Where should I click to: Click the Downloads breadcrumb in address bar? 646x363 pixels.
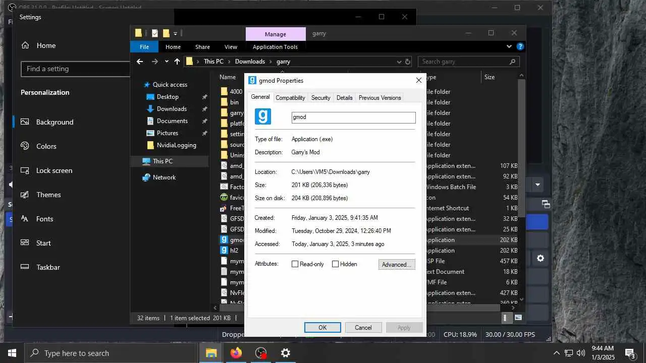(x=250, y=62)
